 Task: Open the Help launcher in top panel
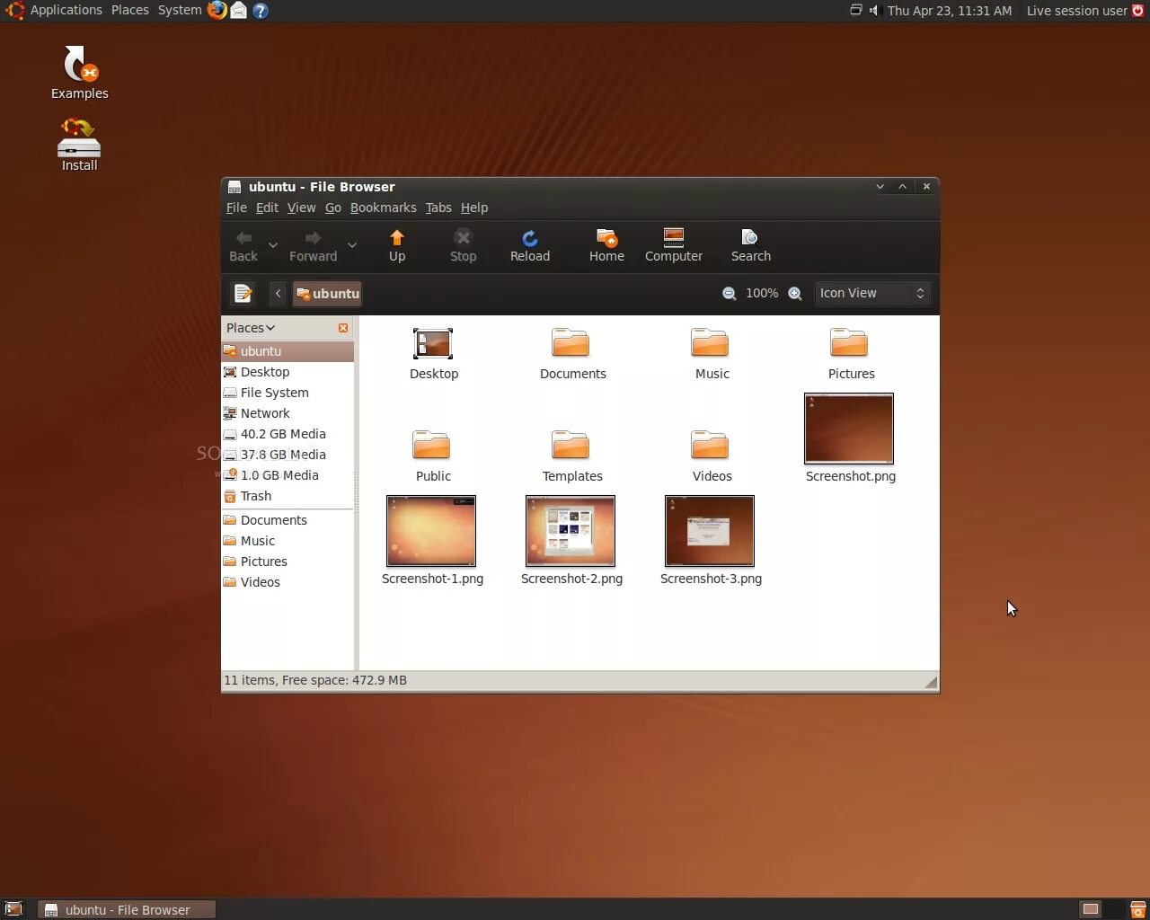[261, 11]
